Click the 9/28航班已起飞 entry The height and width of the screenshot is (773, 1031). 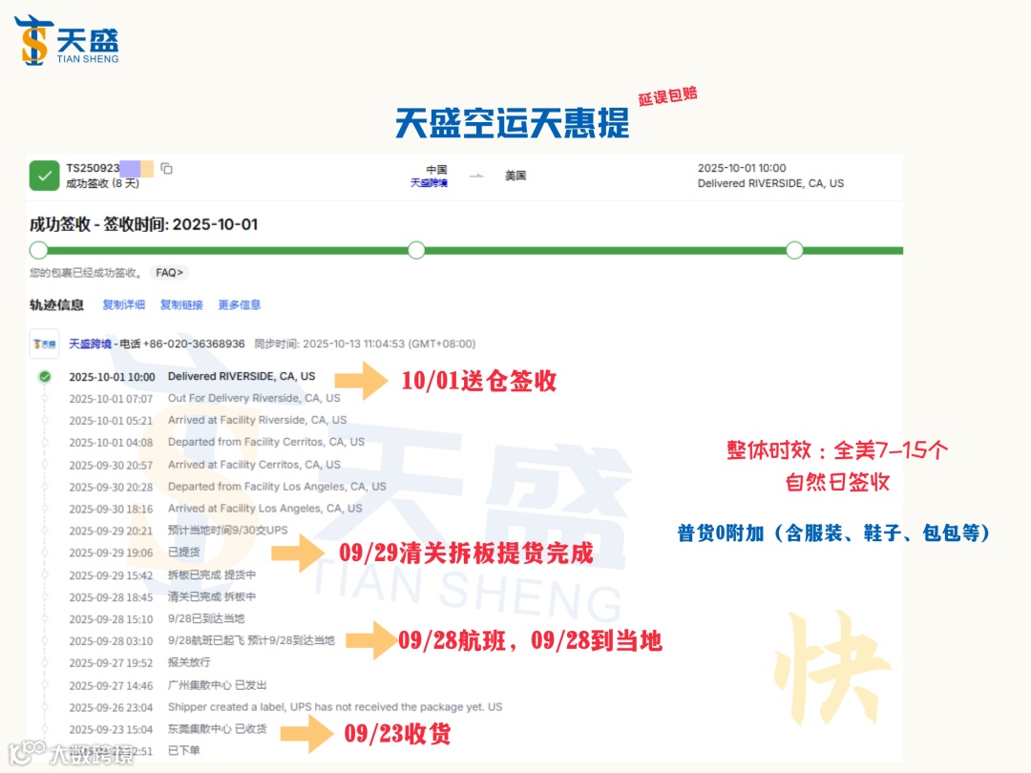pyautogui.click(x=251, y=640)
